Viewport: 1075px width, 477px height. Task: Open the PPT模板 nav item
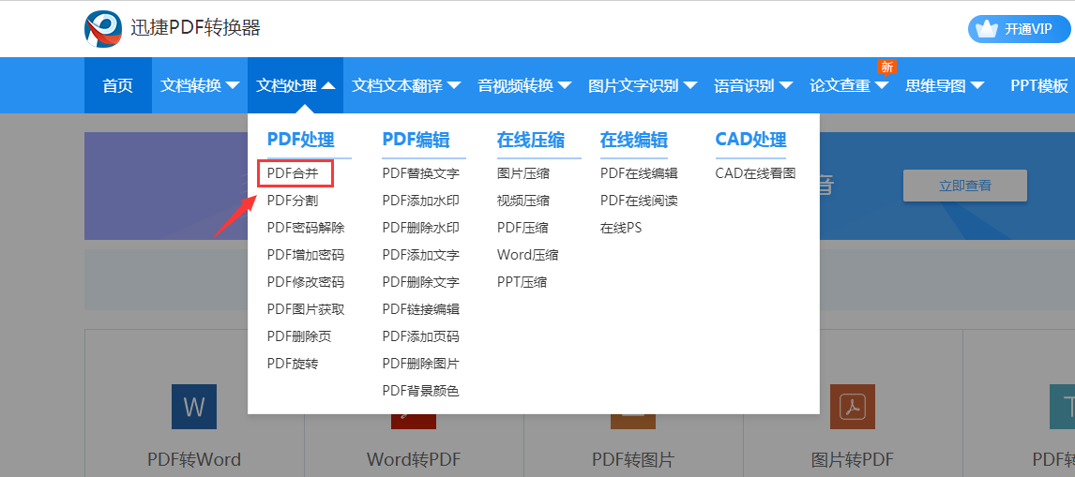1038,85
